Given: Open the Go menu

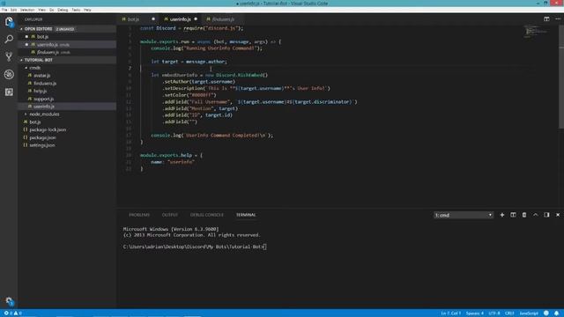Looking at the screenshot, I should click(52, 10).
